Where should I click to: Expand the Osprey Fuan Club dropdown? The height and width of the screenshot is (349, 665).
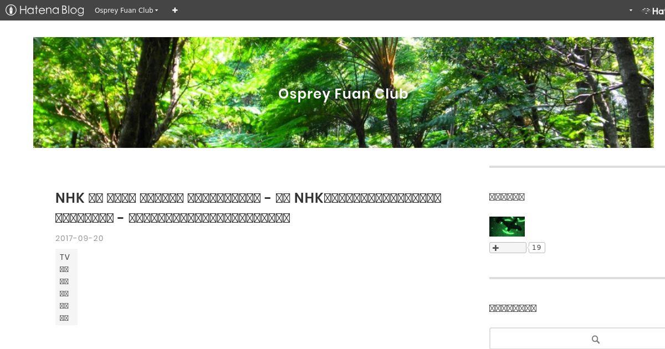(126, 10)
